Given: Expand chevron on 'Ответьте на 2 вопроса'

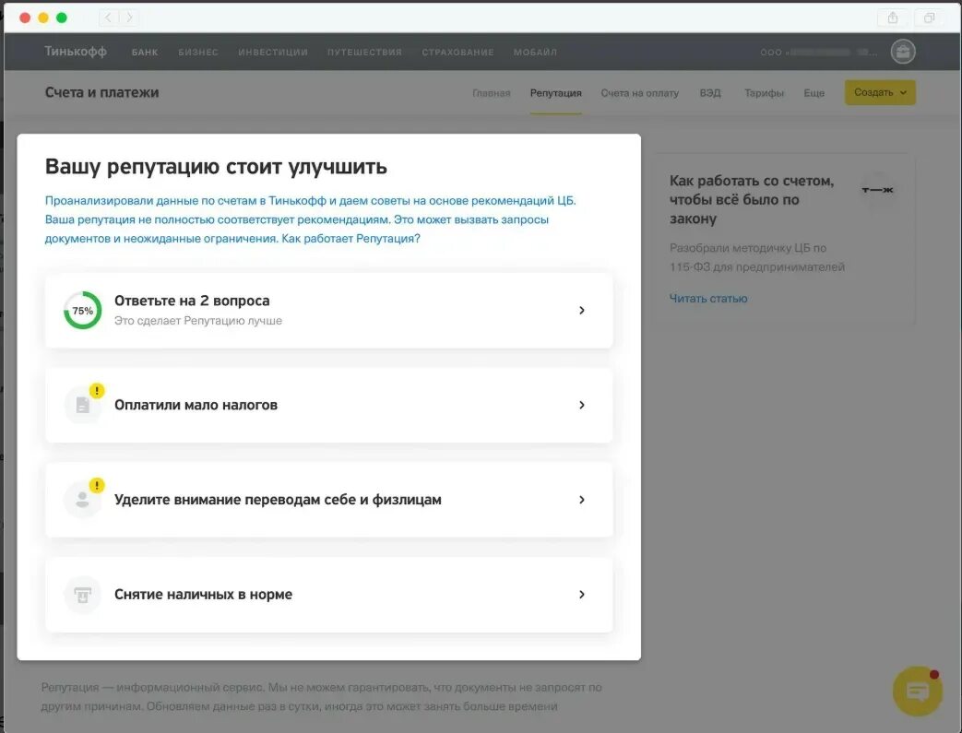Looking at the screenshot, I should pos(582,311).
